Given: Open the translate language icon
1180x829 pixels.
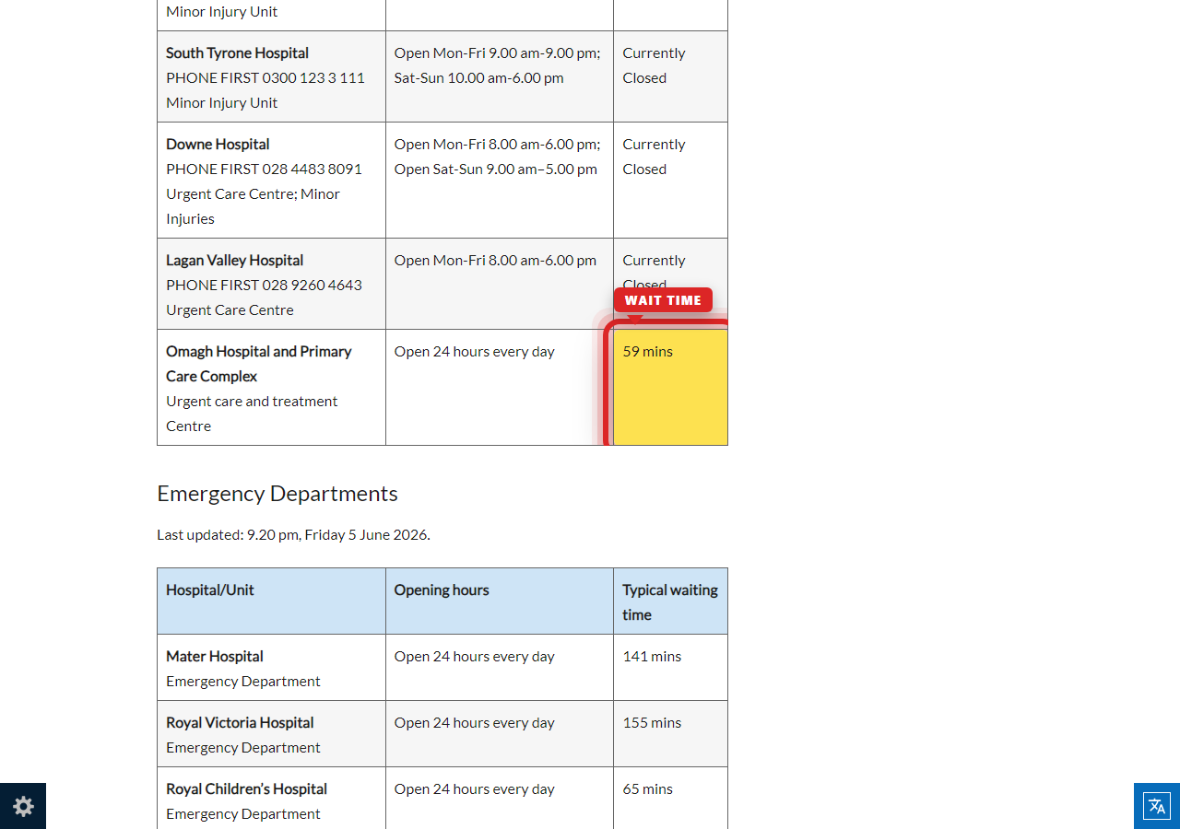Looking at the screenshot, I should (1157, 806).
